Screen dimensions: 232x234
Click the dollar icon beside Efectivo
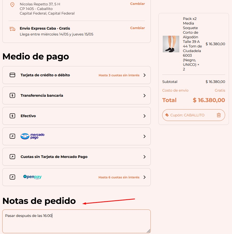coord(12,116)
